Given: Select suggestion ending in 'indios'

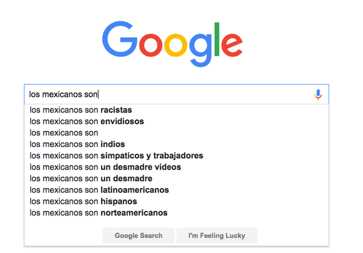Looking at the screenshot, I should pyautogui.click(x=177, y=144).
